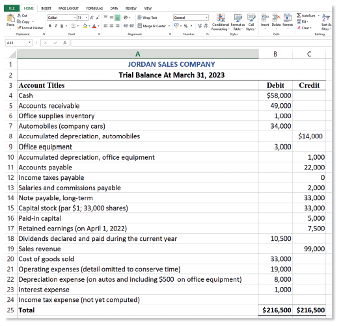
Task: Increase font size with the large A icon
Action: coord(92,18)
